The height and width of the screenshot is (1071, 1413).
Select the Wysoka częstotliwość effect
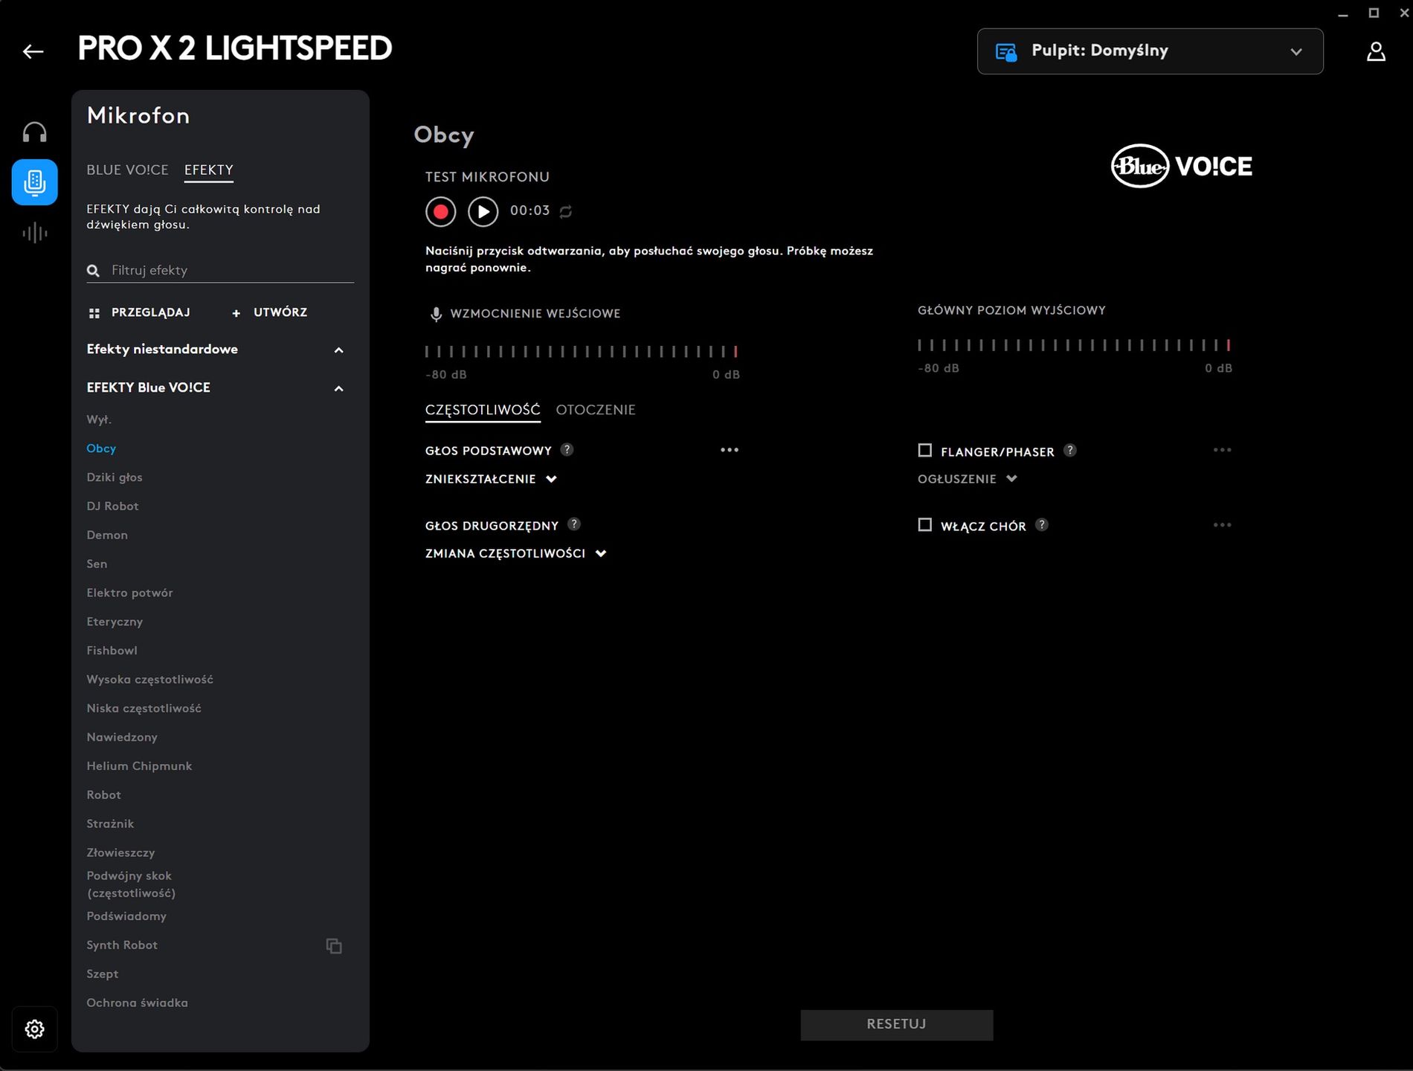click(149, 681)
